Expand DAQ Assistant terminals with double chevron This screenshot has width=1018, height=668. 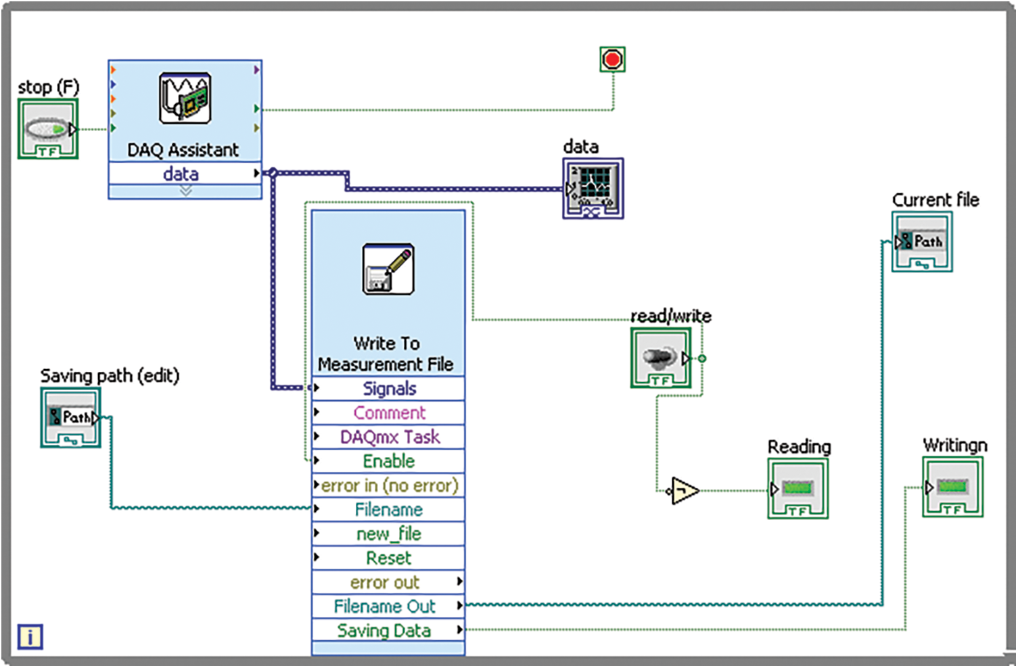click(x=185, y=192)
